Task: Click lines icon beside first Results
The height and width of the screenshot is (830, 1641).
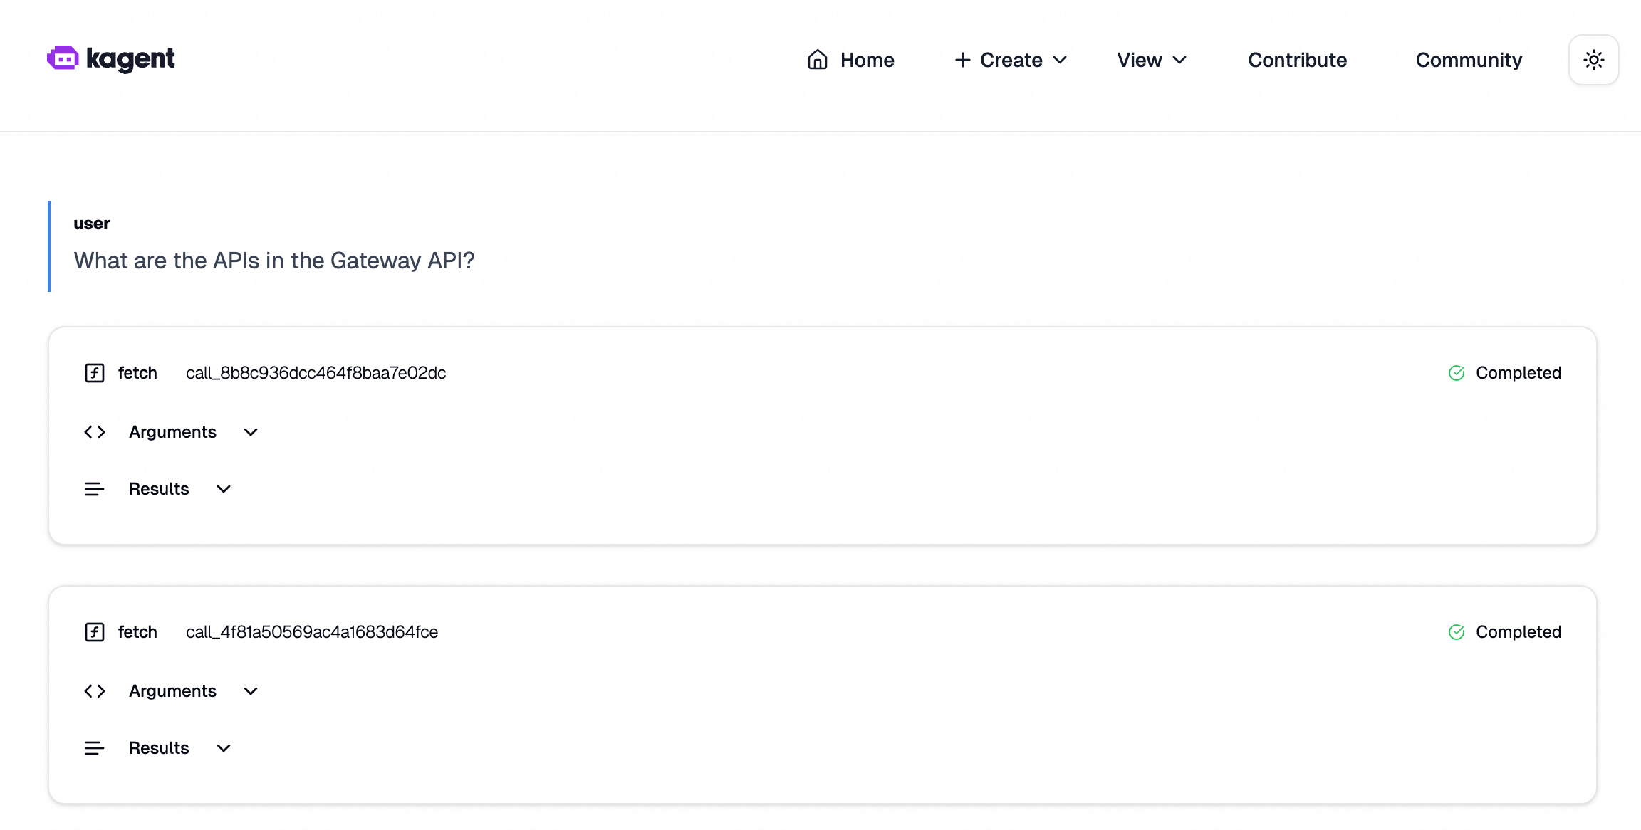Action: [x=95, y=489]
